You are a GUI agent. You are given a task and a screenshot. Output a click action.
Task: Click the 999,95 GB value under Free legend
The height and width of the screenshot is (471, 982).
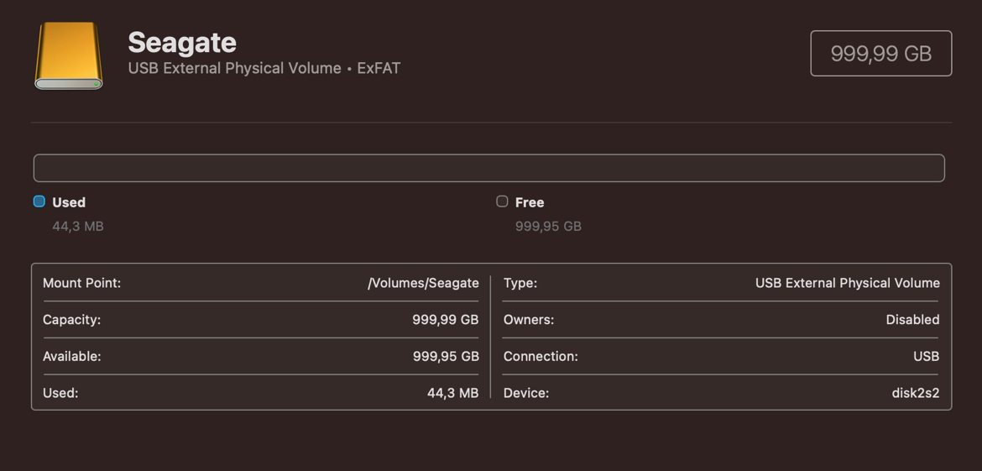[548, 226]
